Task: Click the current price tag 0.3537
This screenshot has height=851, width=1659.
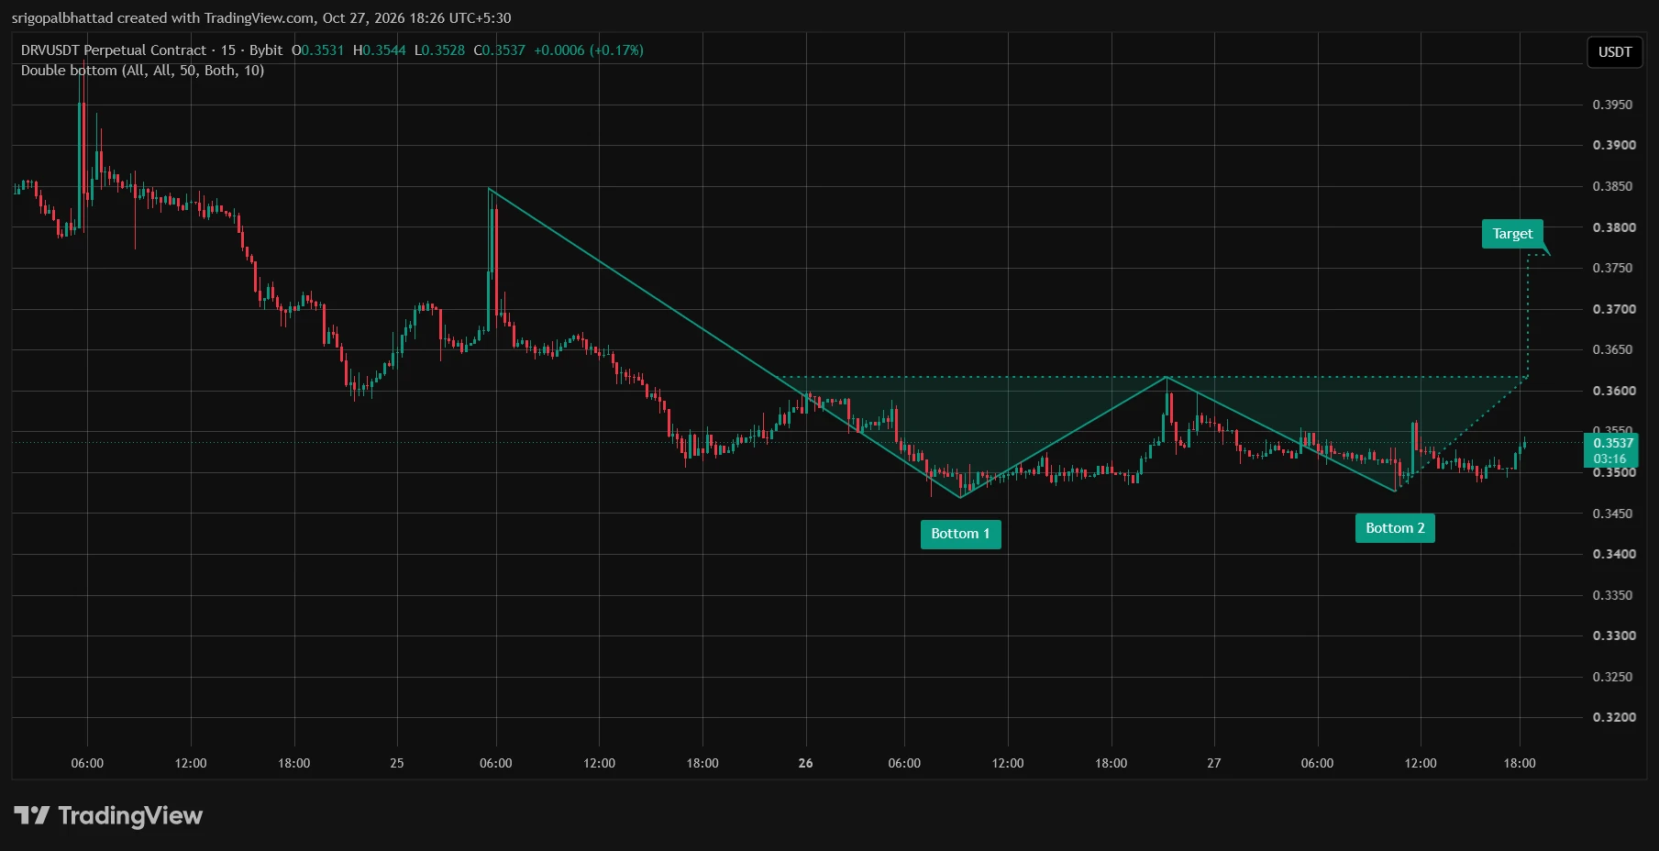Action: (x=1610, y=450)
